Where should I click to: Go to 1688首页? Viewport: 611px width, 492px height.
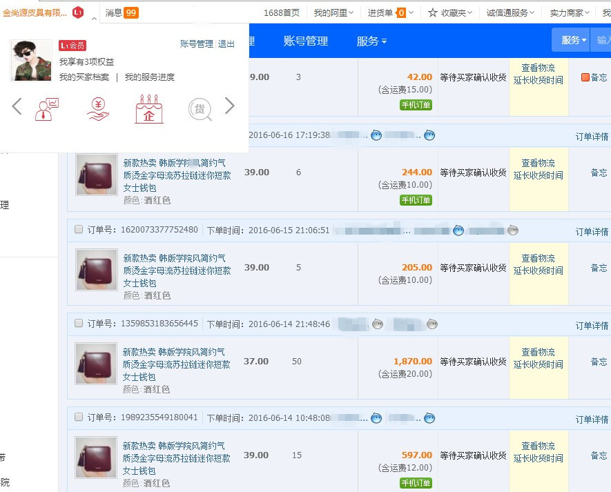pyautogui.click(x=282, y=13)
